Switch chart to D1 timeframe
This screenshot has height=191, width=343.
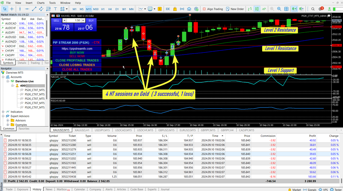pos(117,9)
